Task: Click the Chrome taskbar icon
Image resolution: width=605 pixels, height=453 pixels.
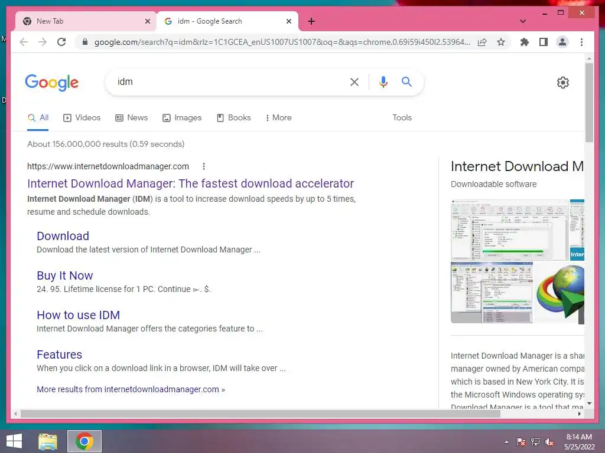Action: tap(84, 441)
